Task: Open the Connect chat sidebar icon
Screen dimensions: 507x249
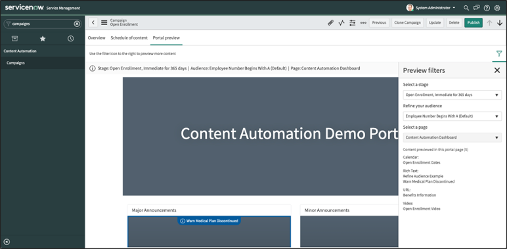Action: pyautogui.click(x=476, y=8)
